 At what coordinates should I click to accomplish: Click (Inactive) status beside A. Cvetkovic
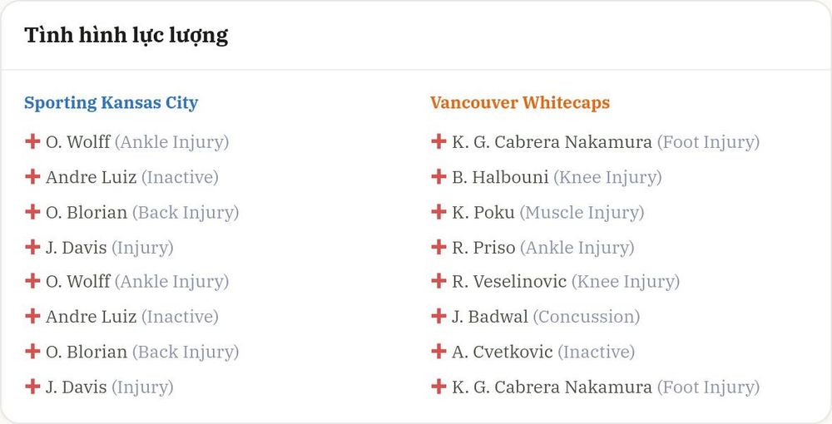coord(596,352)
